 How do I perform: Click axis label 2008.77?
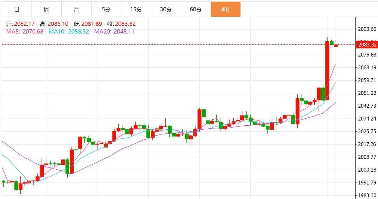point(367,157)
